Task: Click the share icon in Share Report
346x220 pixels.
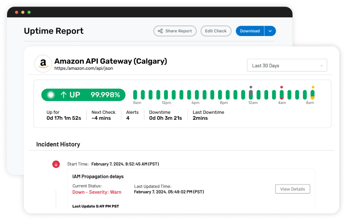Action: [160, 31]
